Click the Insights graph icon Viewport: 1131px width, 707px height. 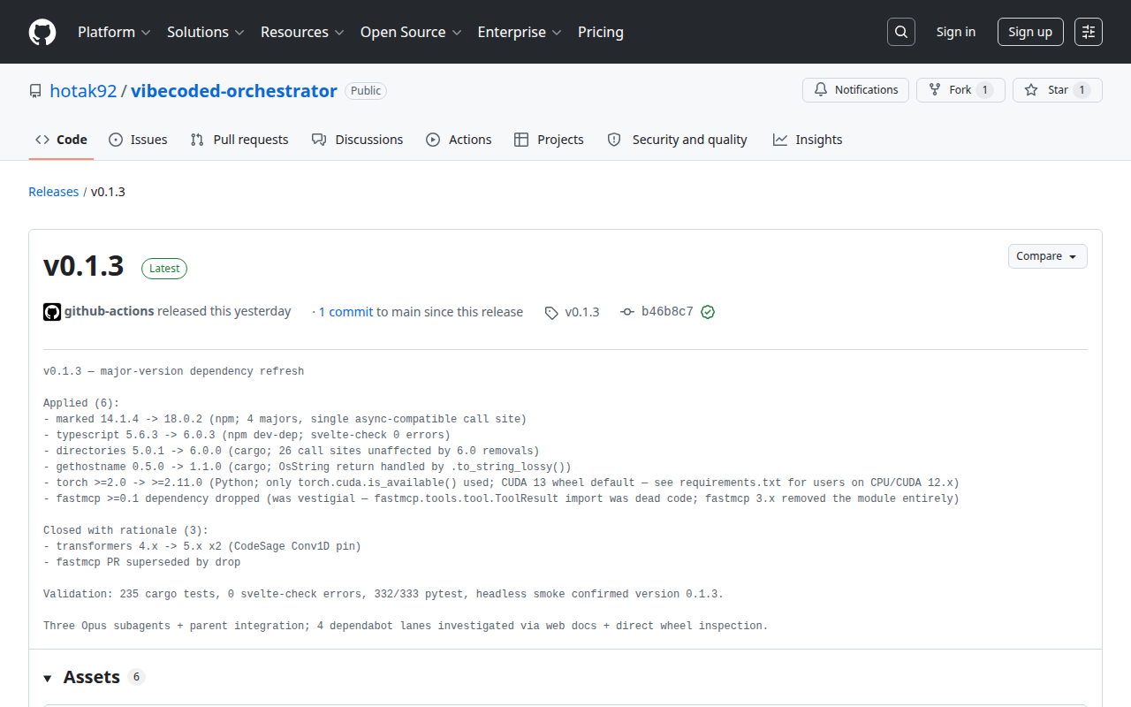point(780,140)
